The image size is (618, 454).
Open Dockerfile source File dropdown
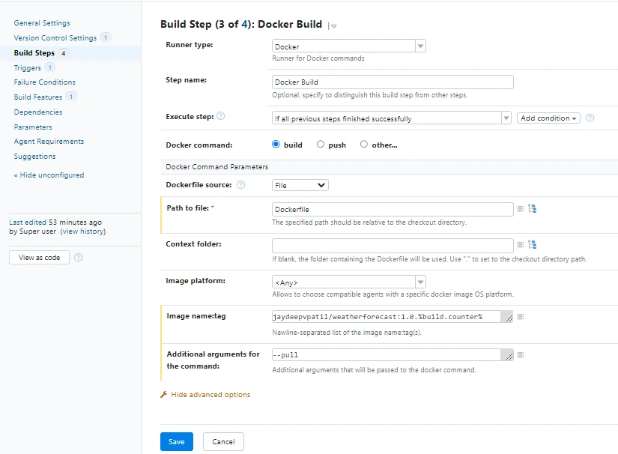tap(300, 185)
